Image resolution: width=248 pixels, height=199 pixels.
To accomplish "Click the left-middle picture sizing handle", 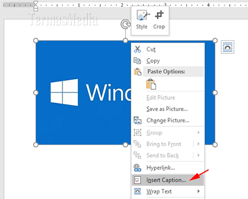I will pos(36,93).
